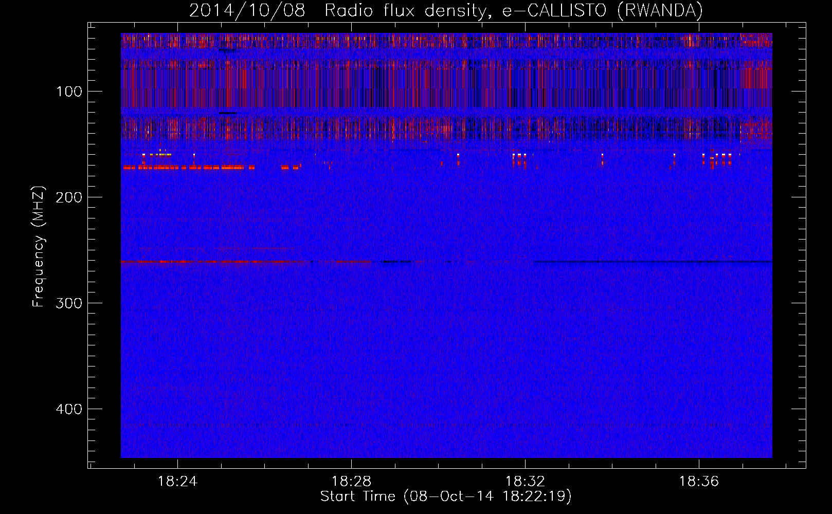Click the 18:24 time tick label
Image resolution: width=832 pixels, height=514 pixels.
pyautogui.click(x=177, y=482)
